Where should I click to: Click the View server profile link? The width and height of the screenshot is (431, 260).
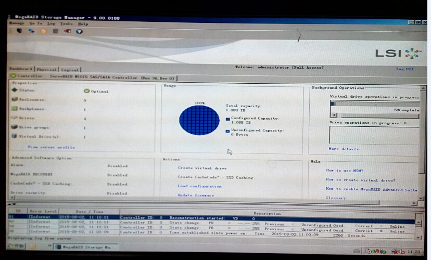pos(51,147)
